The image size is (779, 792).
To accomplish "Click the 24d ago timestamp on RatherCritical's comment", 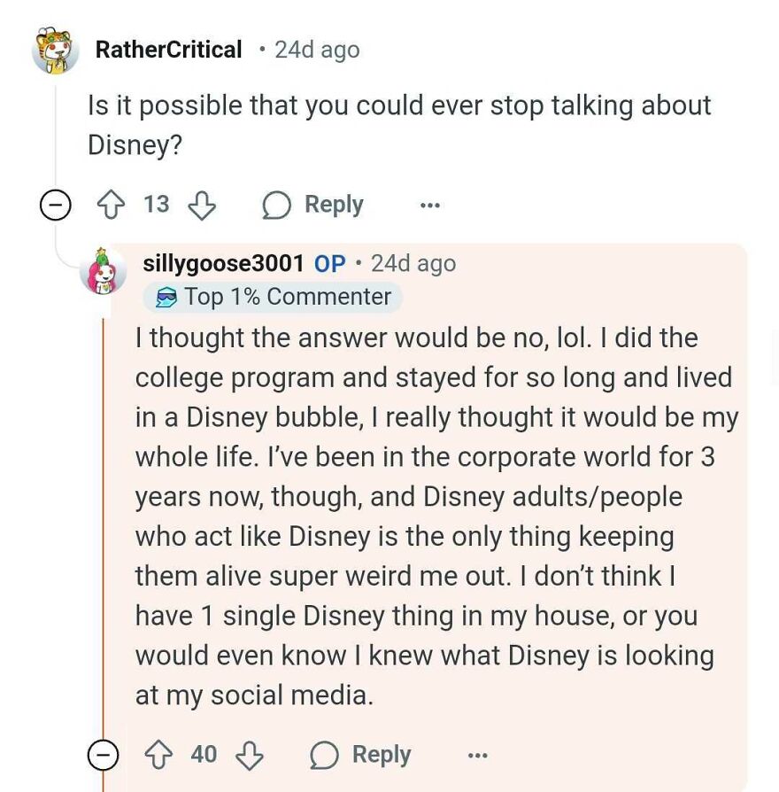I will [317, 50].
